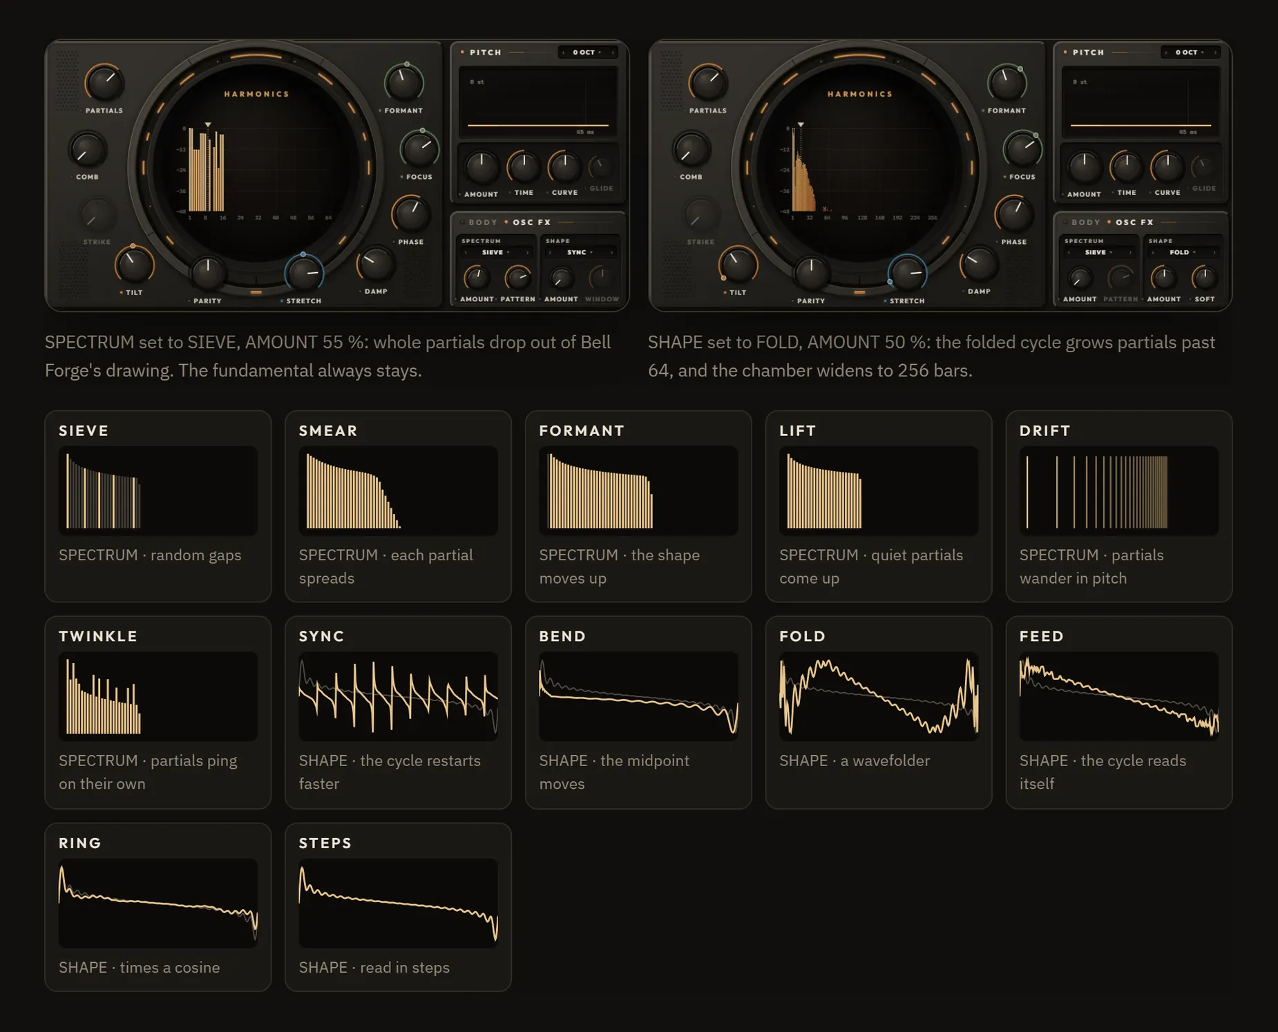Viewport: 1278px width, 1032px height.
Task: Open the 0 OCT dropdown in right synth
Action: pyautogui.click(x=1190, y=52)
